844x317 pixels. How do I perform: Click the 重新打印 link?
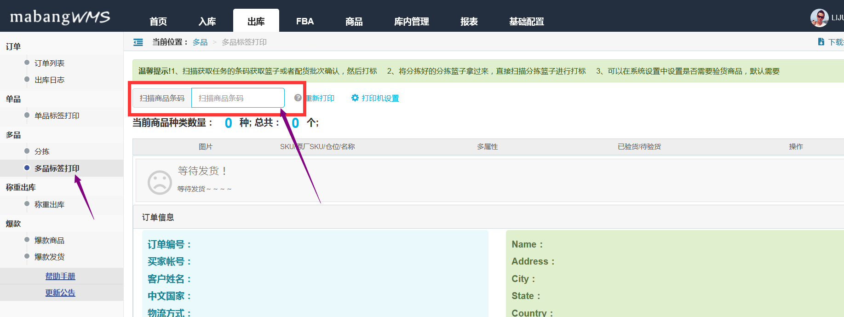click(320, 98)
